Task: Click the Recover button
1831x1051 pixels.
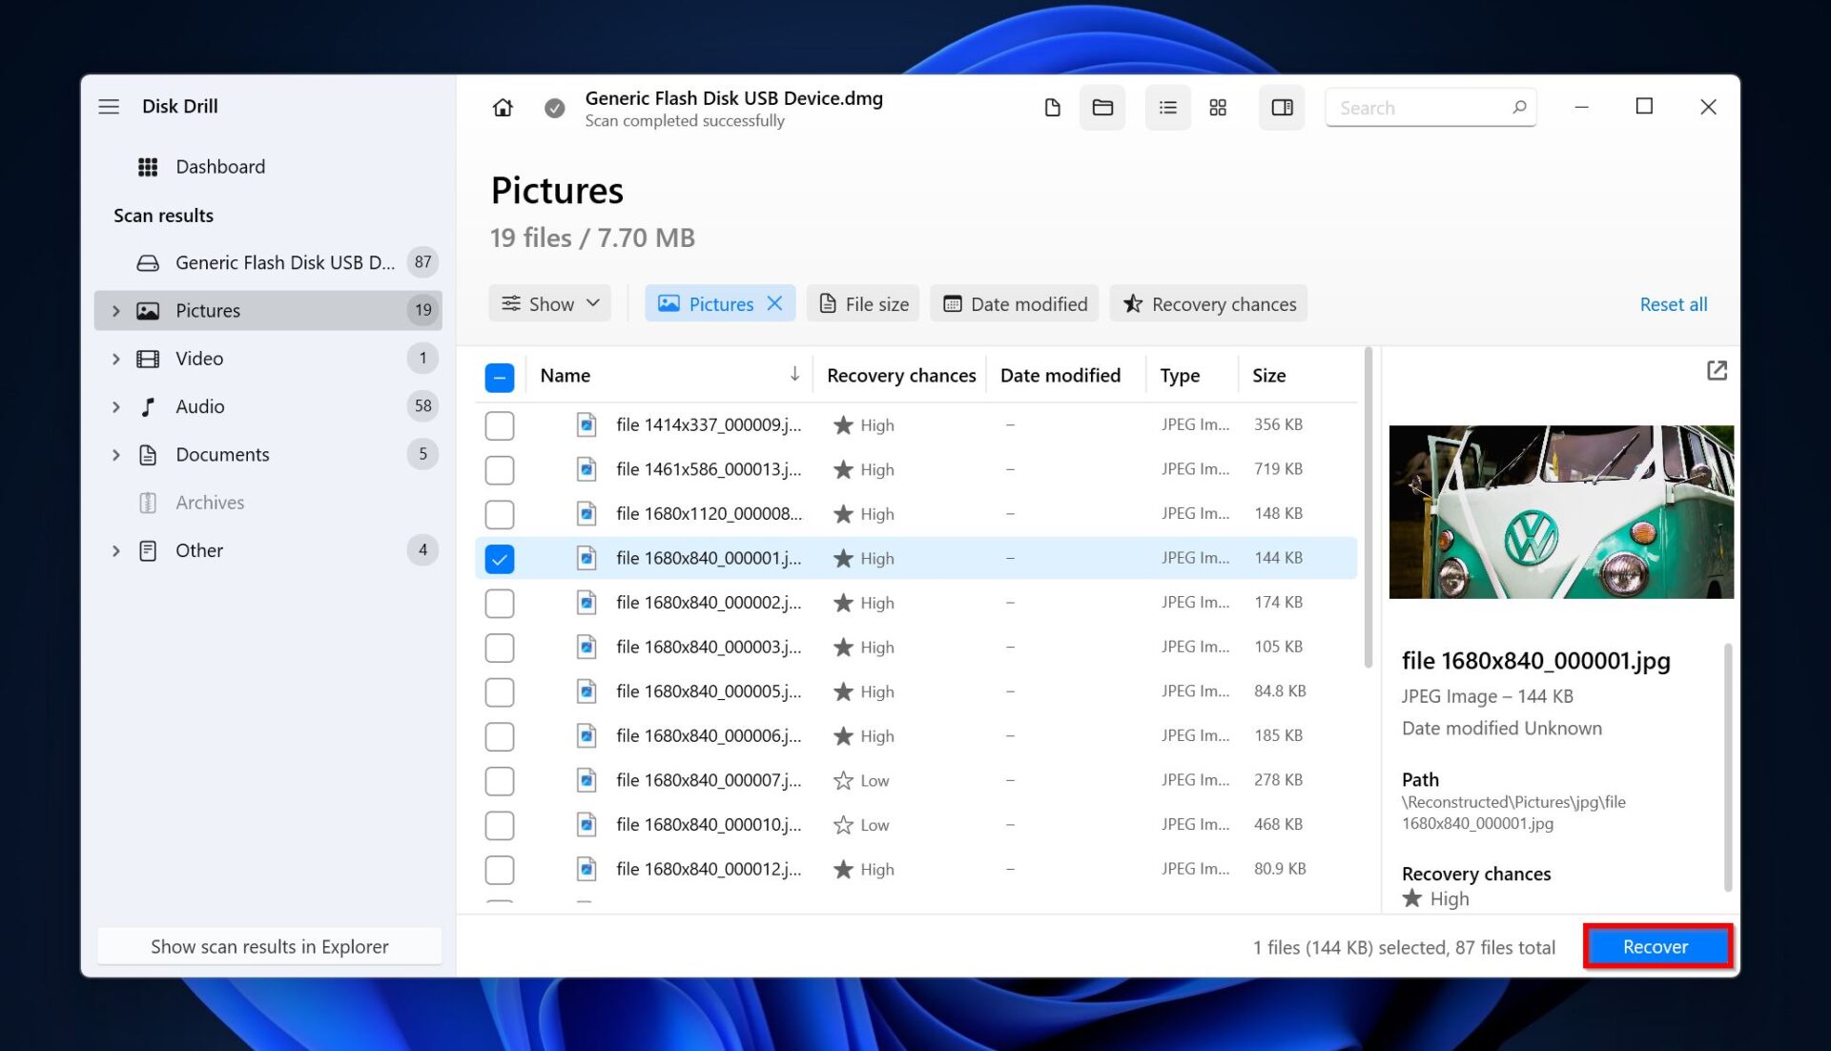Action: (x=1656, y=946)
